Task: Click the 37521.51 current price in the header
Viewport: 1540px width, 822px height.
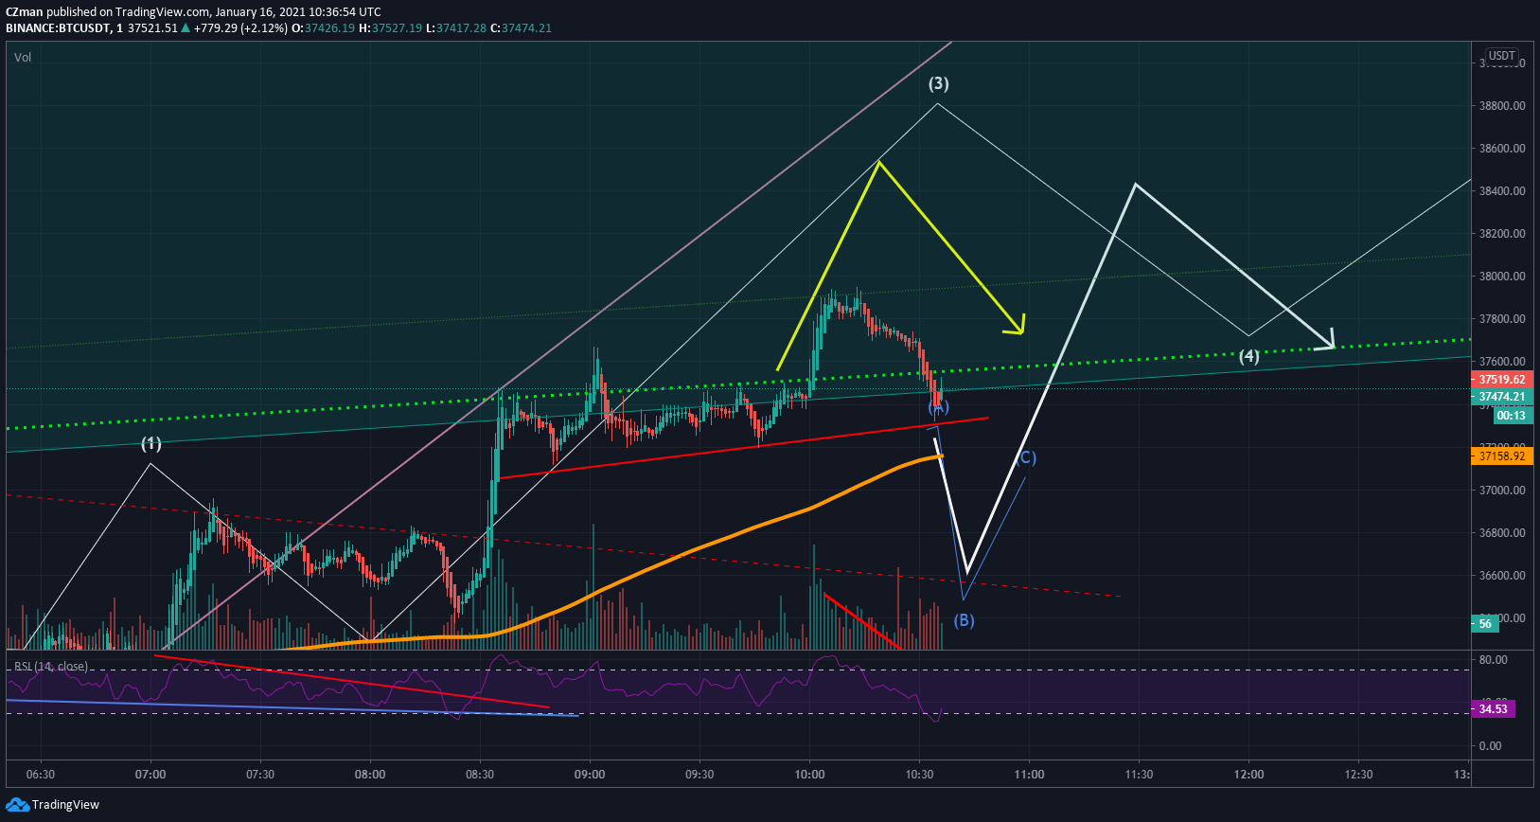Action: click(152, 28)
